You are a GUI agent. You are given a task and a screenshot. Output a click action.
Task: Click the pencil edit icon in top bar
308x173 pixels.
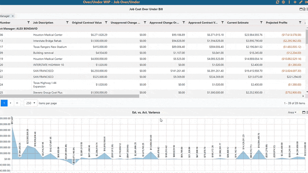[301, 2]
